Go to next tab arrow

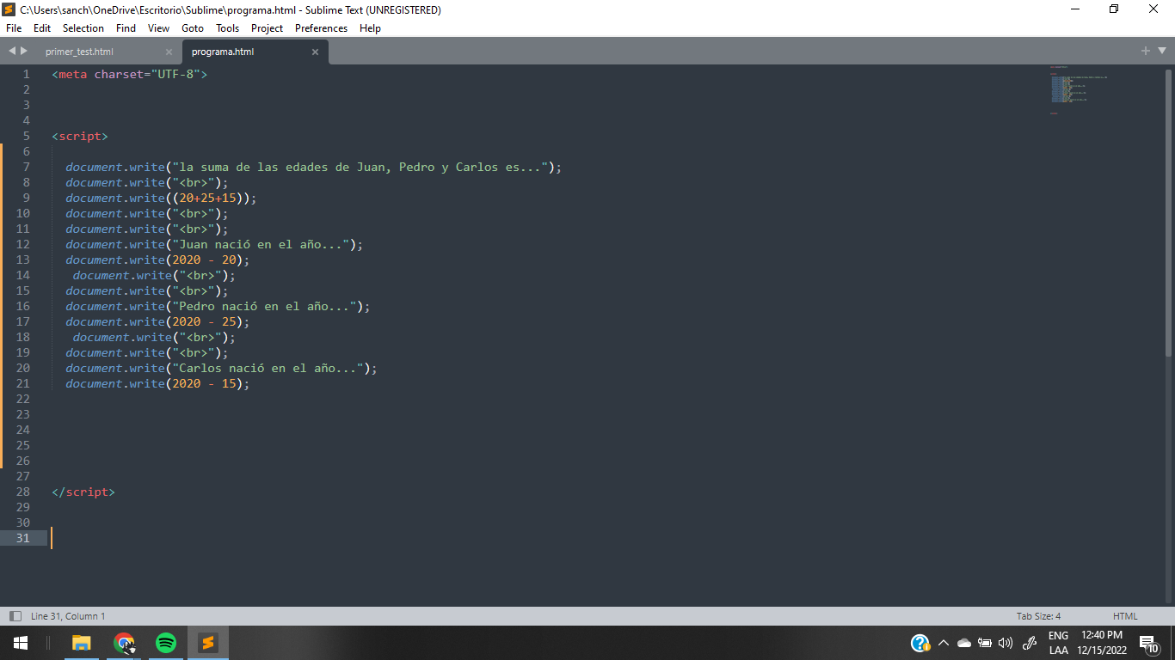click(x=24, y=52)
